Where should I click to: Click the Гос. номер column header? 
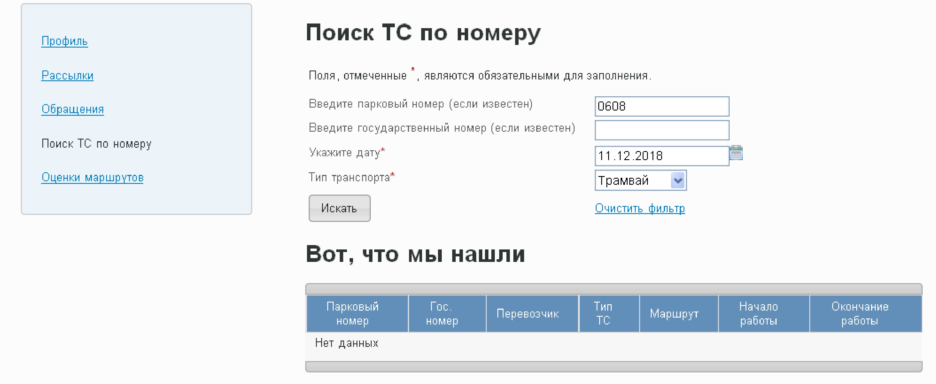tap(441, 314)
